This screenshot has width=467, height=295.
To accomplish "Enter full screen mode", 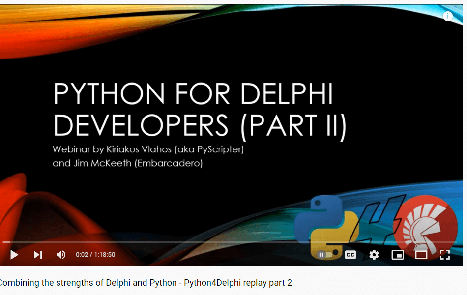I will tap(445, 255).
